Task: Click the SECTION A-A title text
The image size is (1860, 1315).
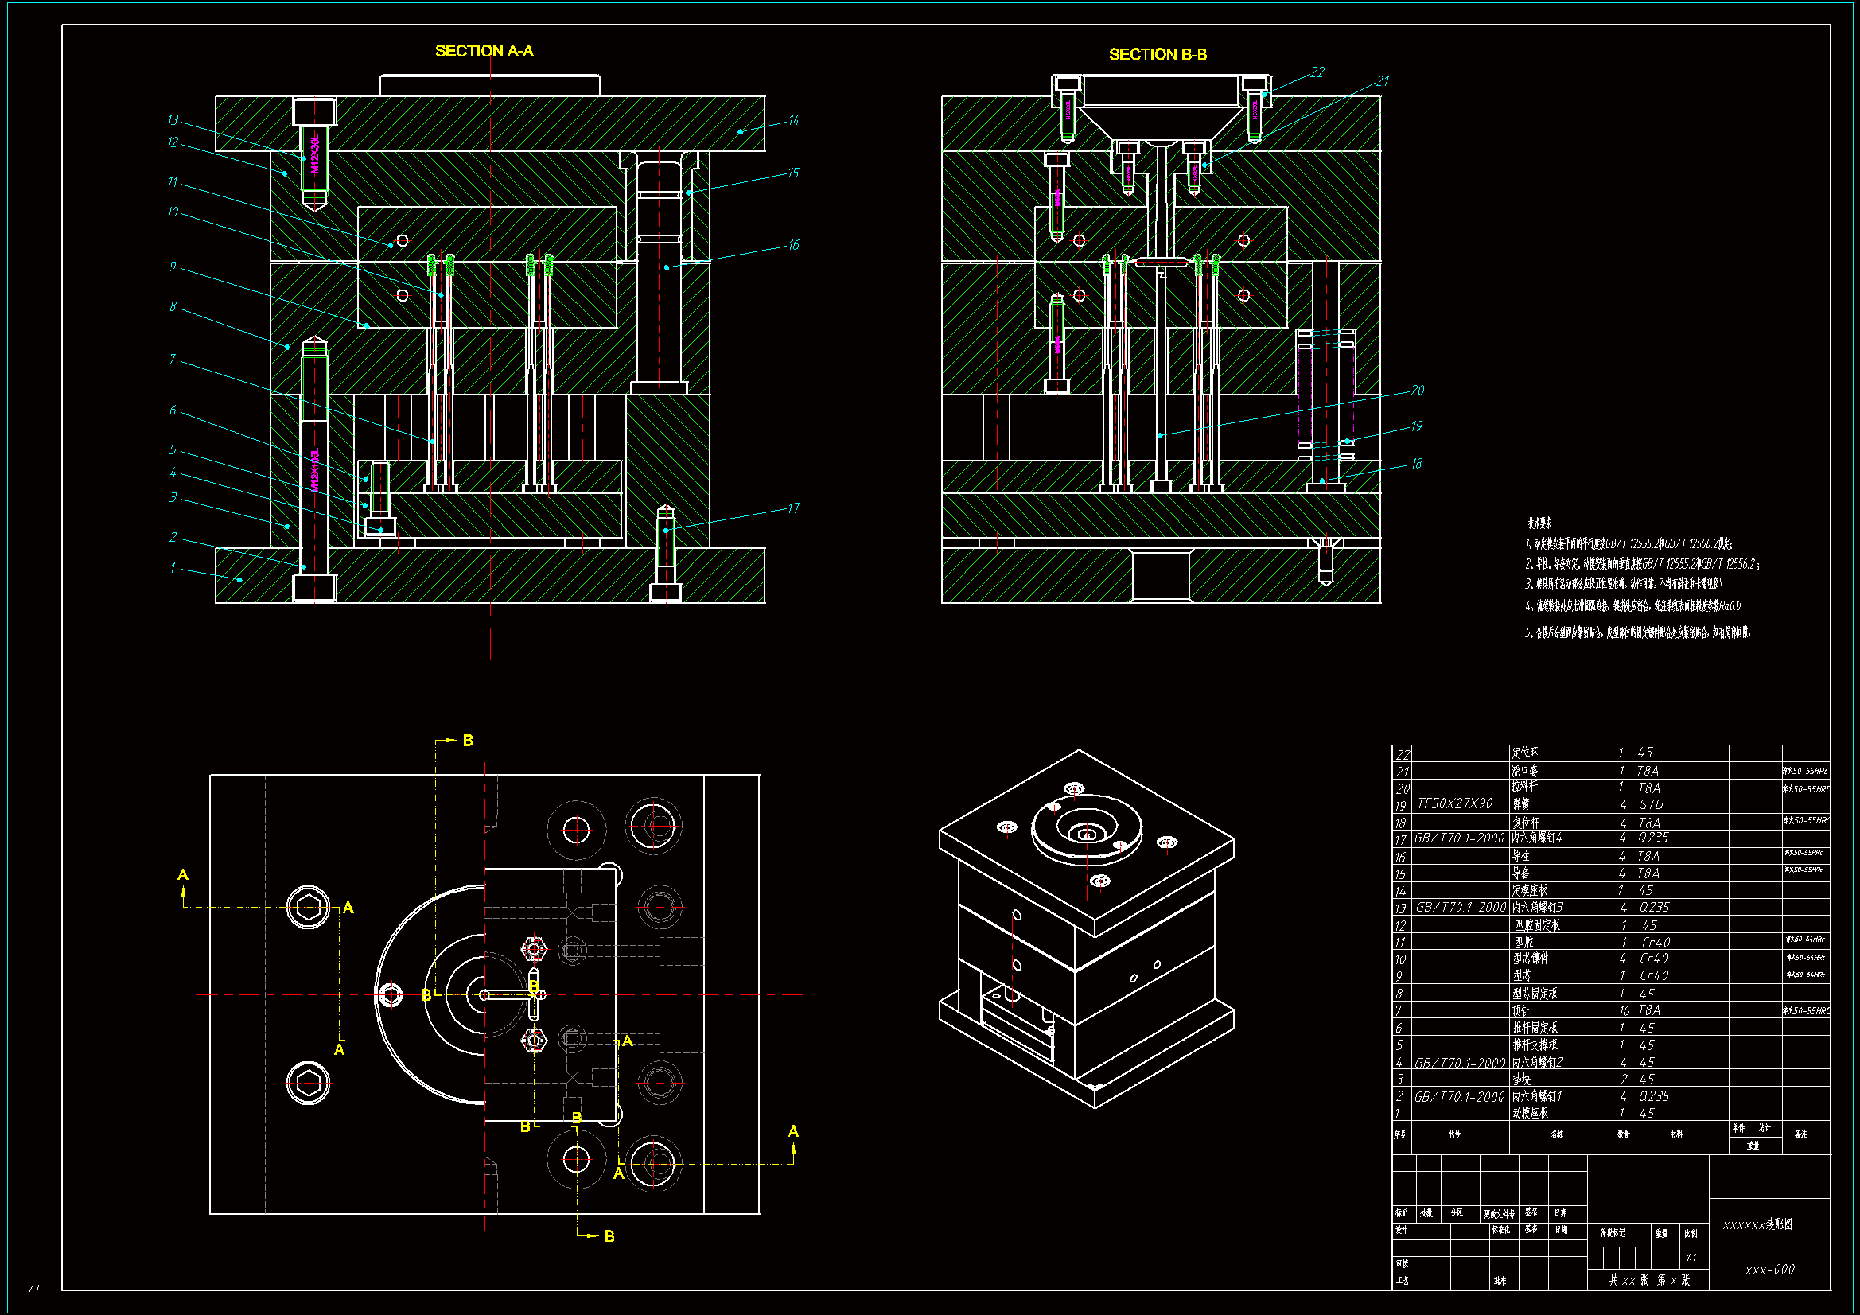Action: coord(484,51)
